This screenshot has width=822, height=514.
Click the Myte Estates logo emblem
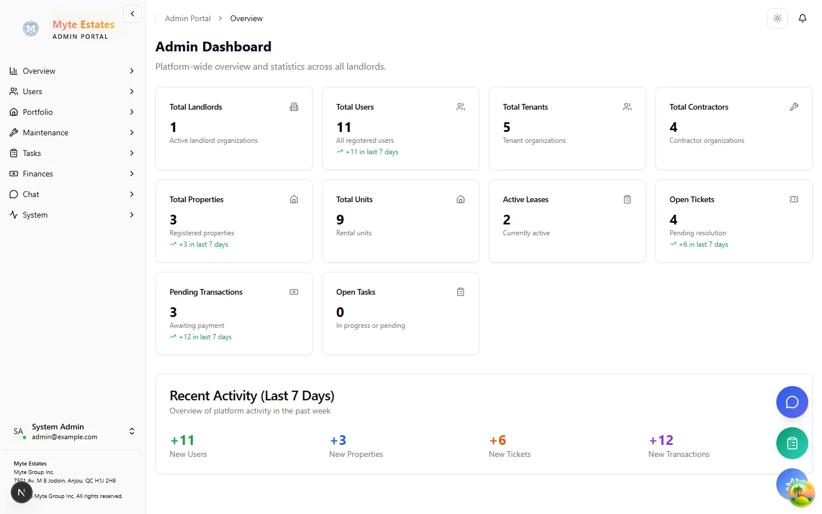click(31, 29)
